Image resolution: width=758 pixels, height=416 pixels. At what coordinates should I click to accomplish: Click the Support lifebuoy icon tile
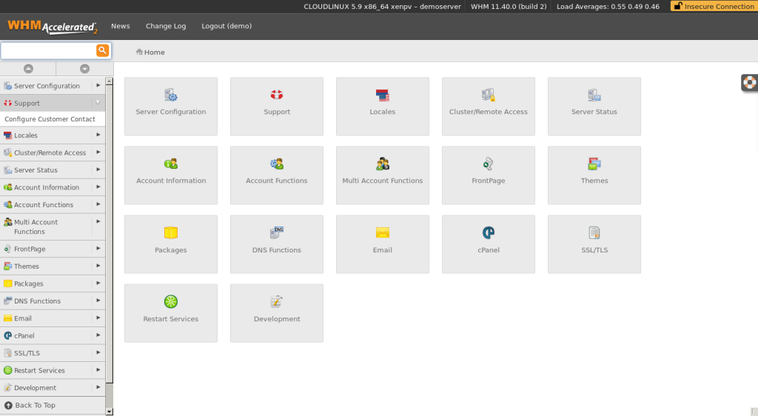[x=277, y=106]
